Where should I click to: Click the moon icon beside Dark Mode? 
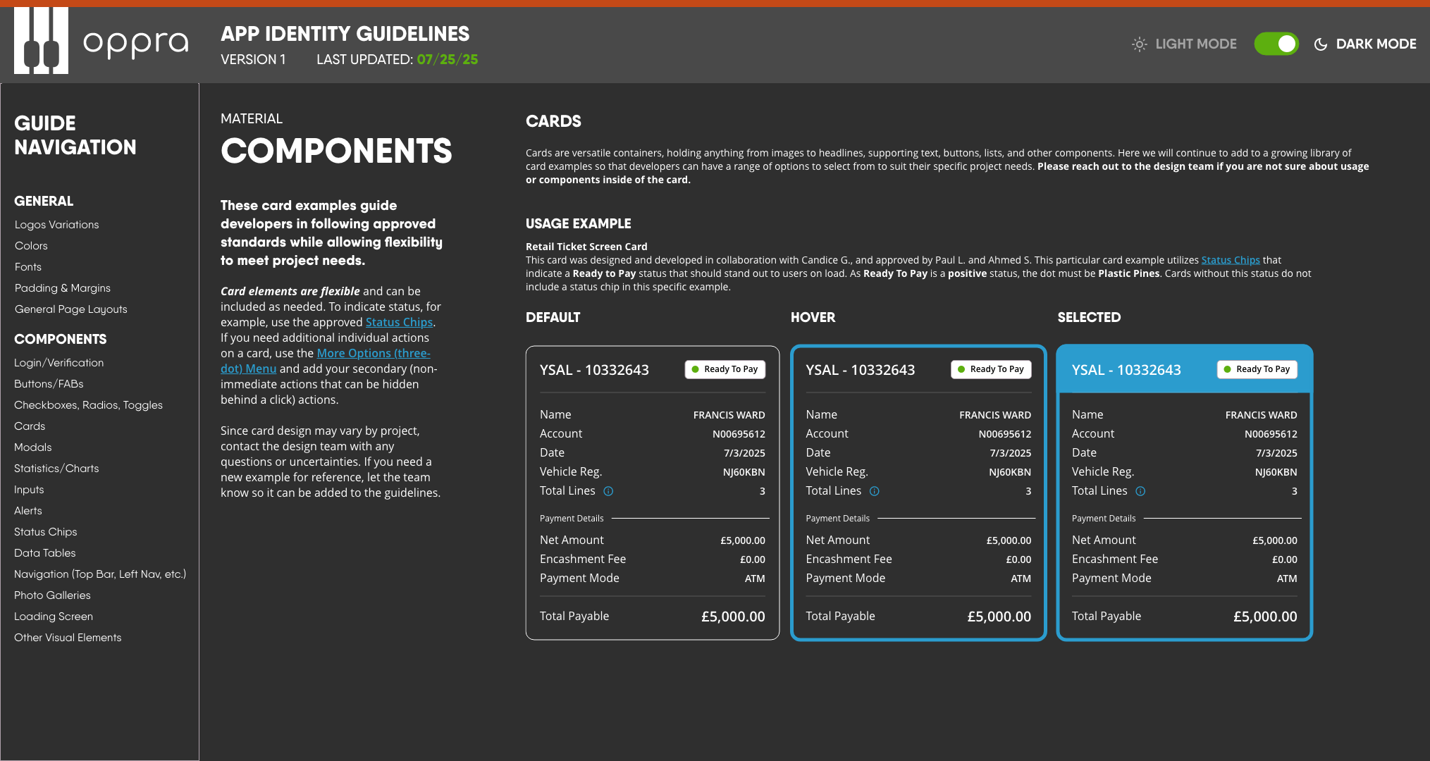coord(1319,44)
